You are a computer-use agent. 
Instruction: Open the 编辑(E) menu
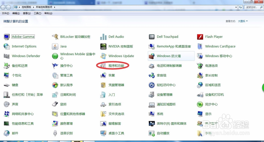(16, 13)
